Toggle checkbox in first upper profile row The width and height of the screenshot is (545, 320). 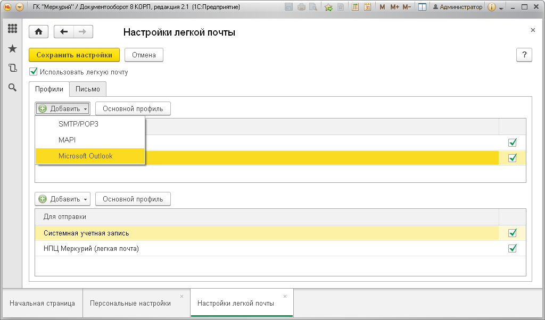(x=513, y=142)
